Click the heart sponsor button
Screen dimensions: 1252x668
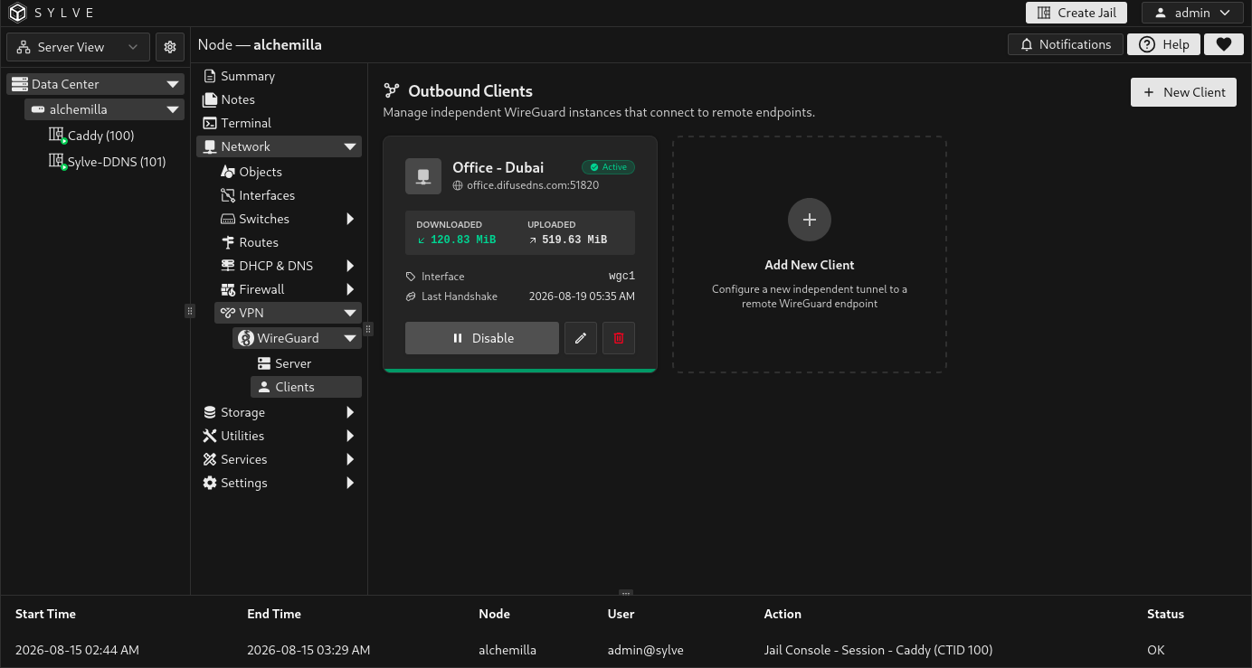coord(1224,44)
